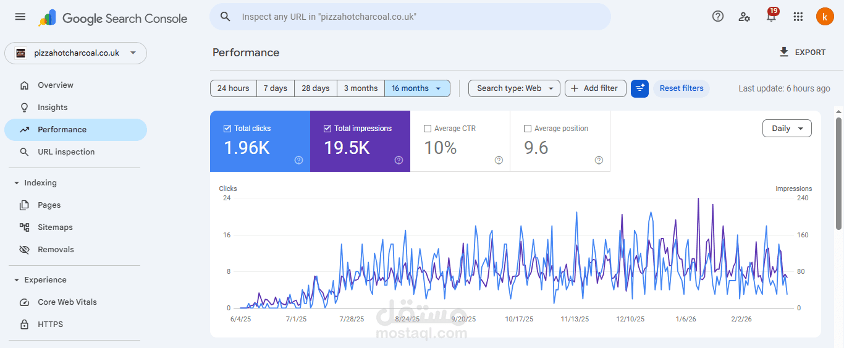The image size is (844, 348).
Task: Collapse the Indexing section
Action: point(17,183)
